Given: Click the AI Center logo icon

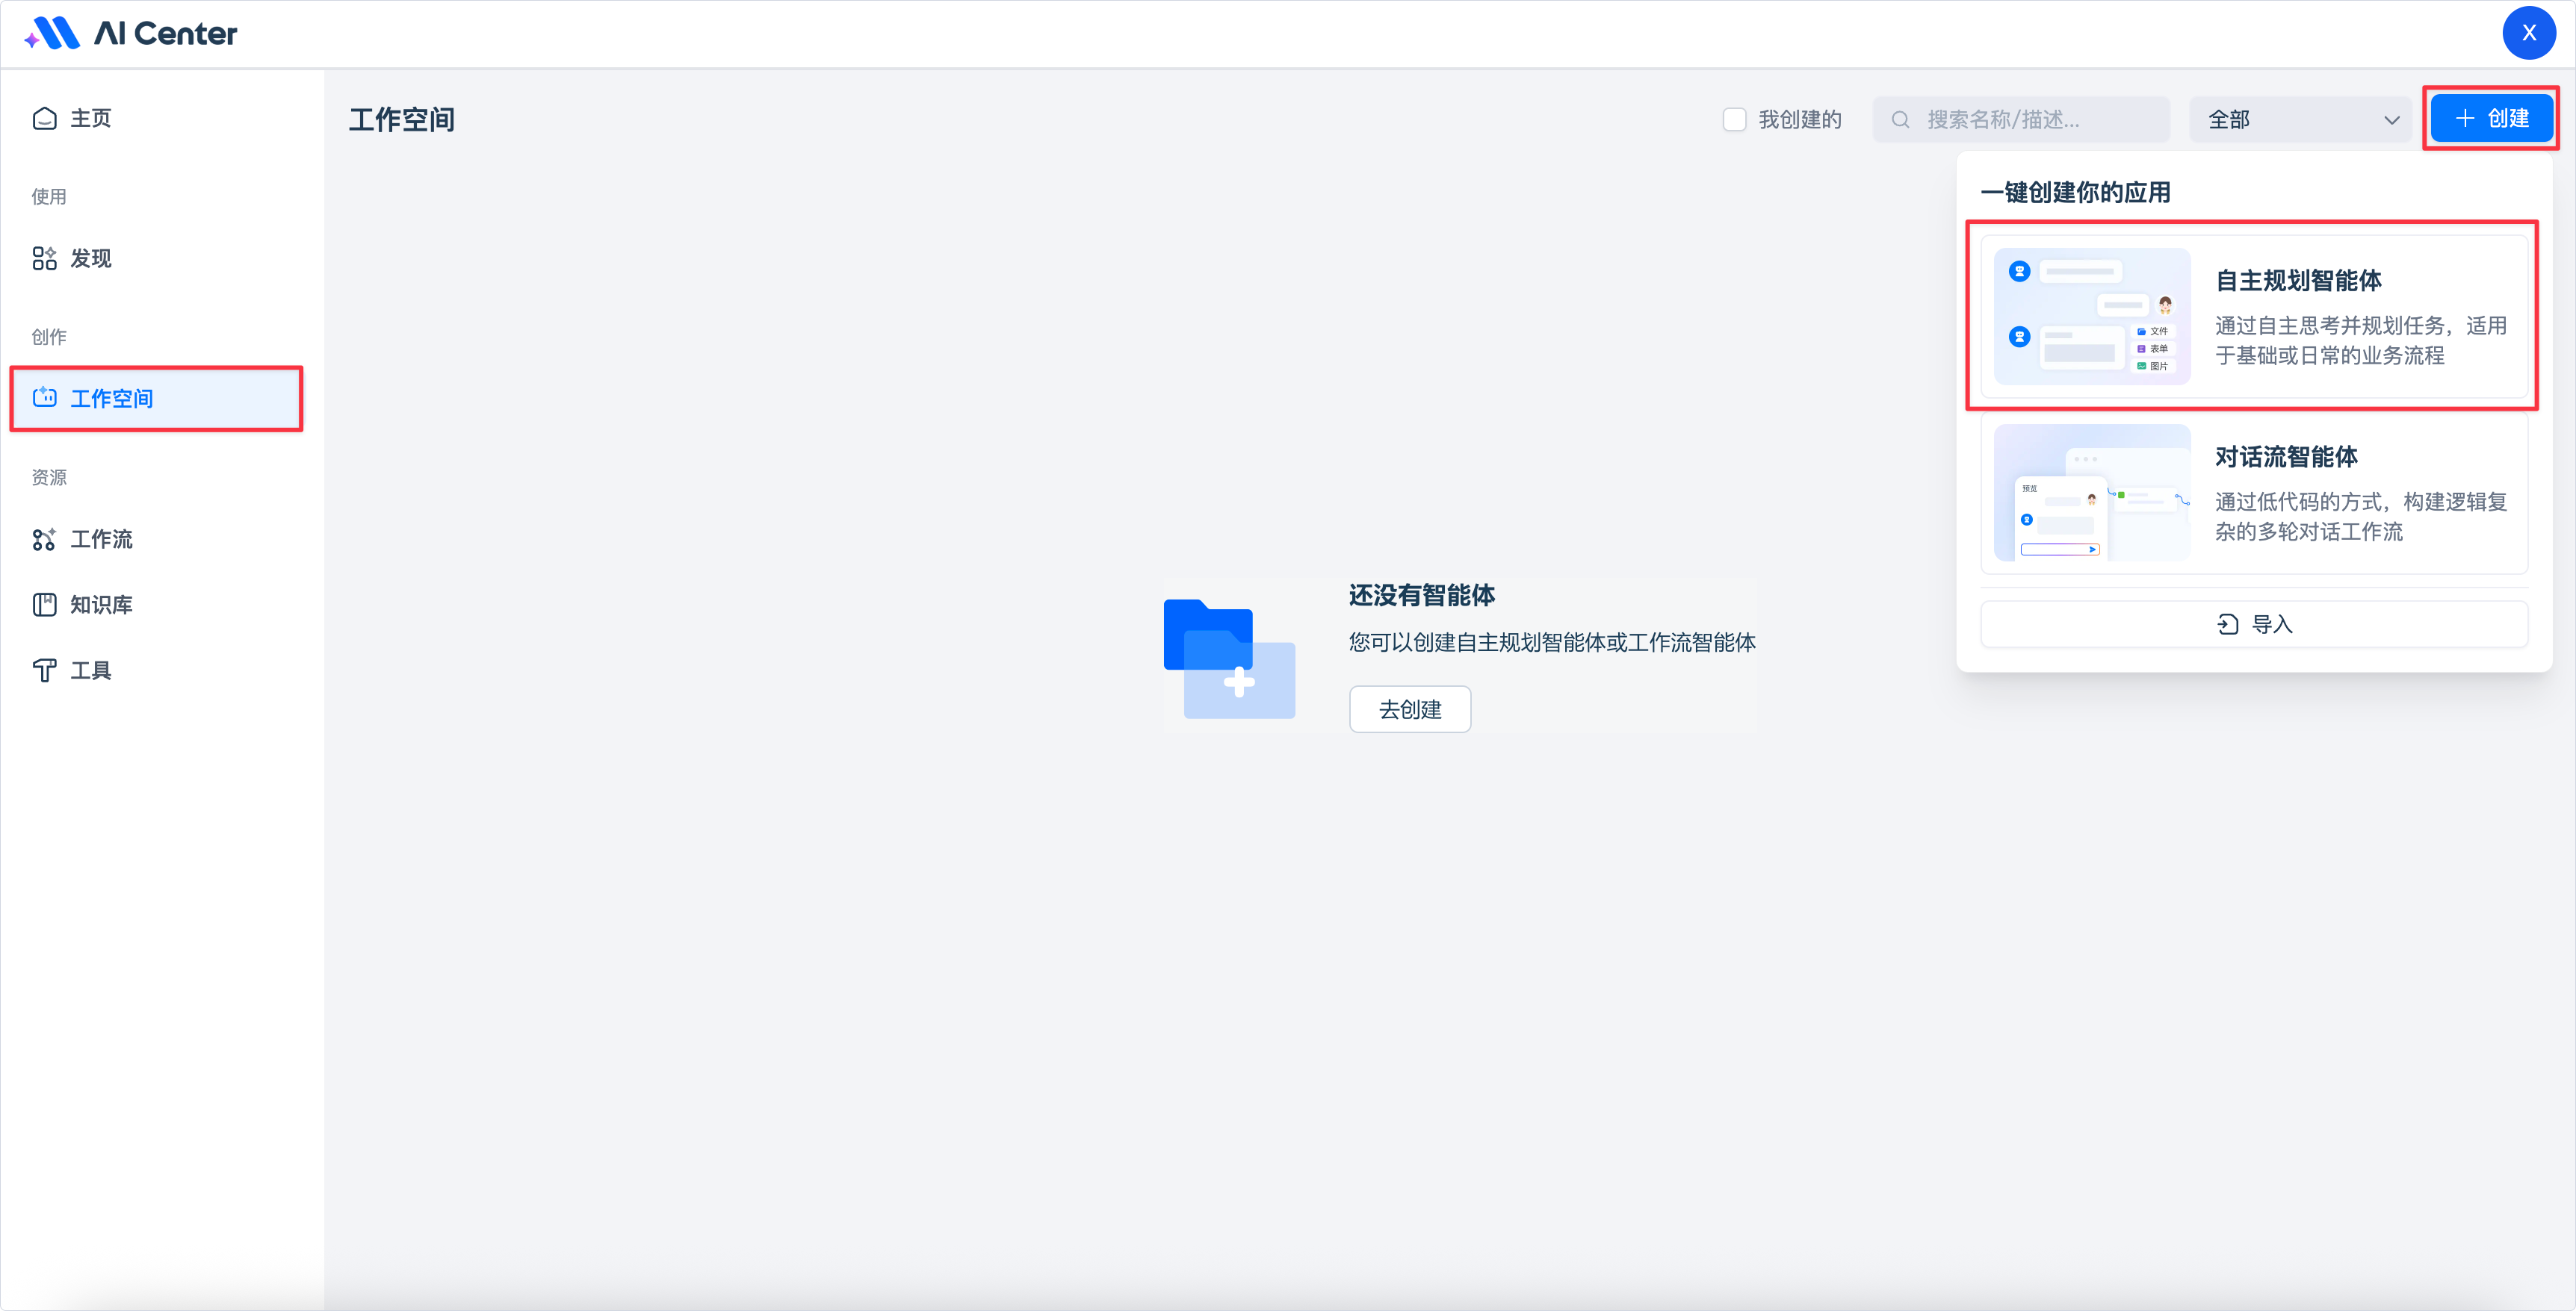Looking at the screenshot, I should click(53, 33).
